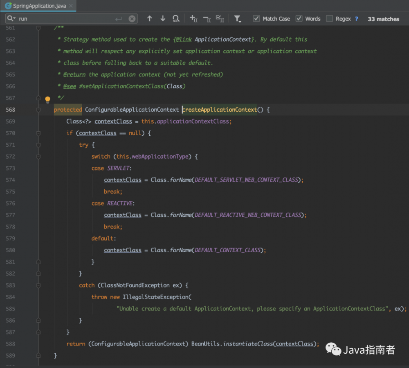Click the yellow intention lightbulb icon
This screenshot has height=368, width=409.
pyautogui.click(x=47, y=99)
